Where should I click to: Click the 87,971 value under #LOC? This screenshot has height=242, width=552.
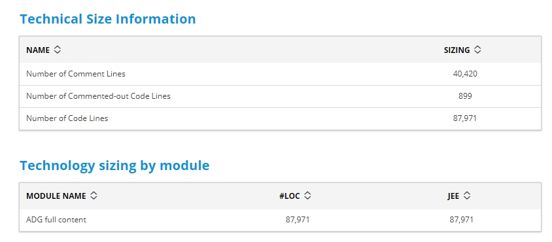coord(298,220)
